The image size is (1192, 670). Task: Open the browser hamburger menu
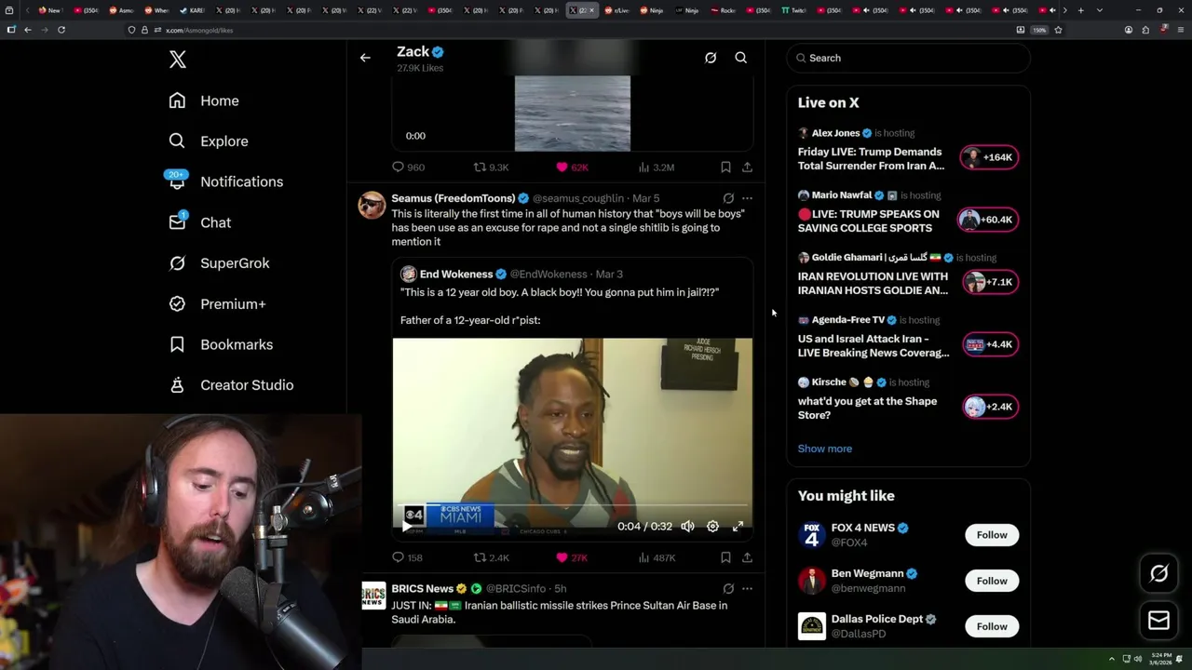click(x=1180, y=30)
